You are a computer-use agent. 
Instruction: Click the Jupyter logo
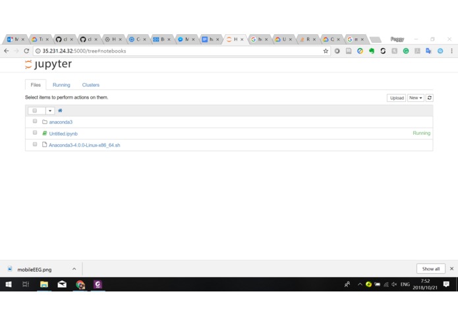(48, 64)
